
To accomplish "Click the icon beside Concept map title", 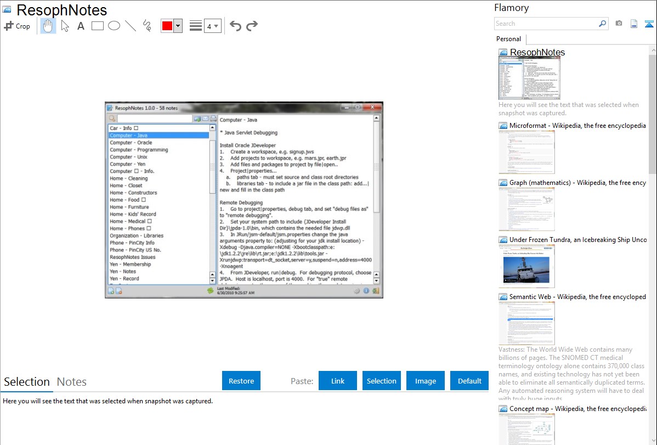I will pos(503,409).
